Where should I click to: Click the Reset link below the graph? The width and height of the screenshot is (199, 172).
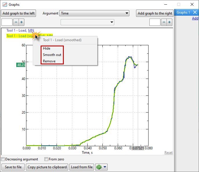point(168,153)
